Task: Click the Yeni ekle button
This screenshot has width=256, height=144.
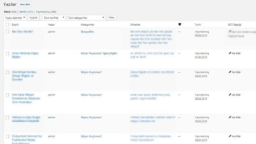Action: tap(25, 5)
